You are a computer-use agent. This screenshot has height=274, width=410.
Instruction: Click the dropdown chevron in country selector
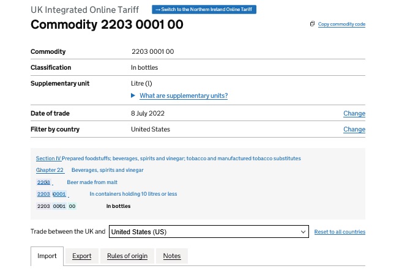tap(304, 232)
